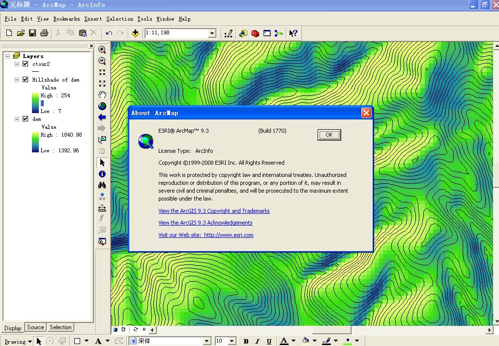
Task: Toggle Underline text formatting
Action: [x=269, y=341]
